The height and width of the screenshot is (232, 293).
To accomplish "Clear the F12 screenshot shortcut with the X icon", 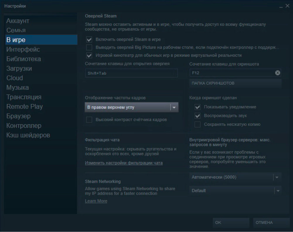I will coord(277,73).
